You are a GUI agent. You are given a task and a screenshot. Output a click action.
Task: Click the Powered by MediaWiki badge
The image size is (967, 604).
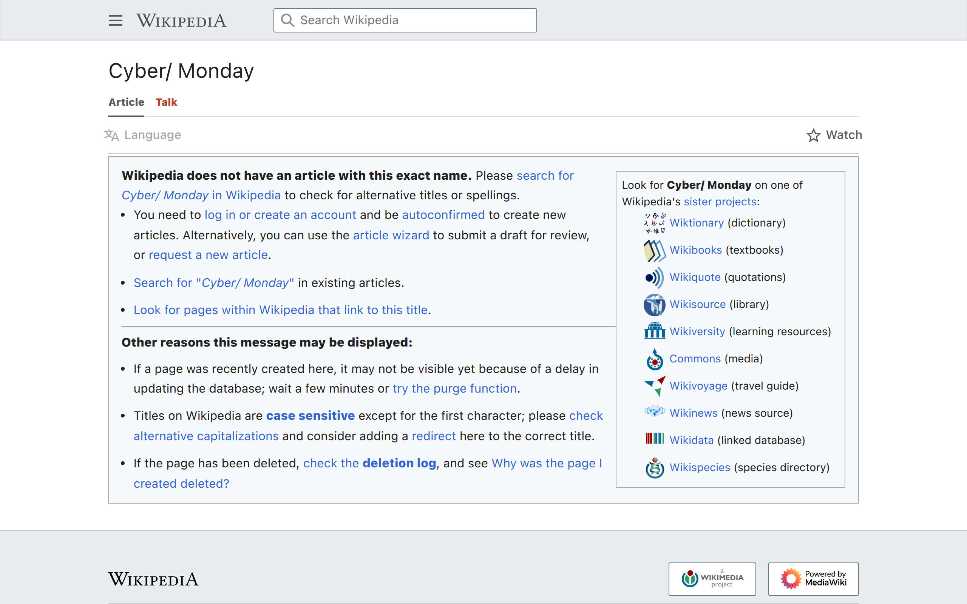(x=813, y=579)
